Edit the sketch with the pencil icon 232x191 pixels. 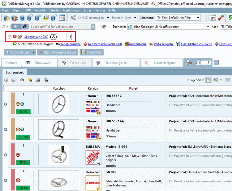20,37
